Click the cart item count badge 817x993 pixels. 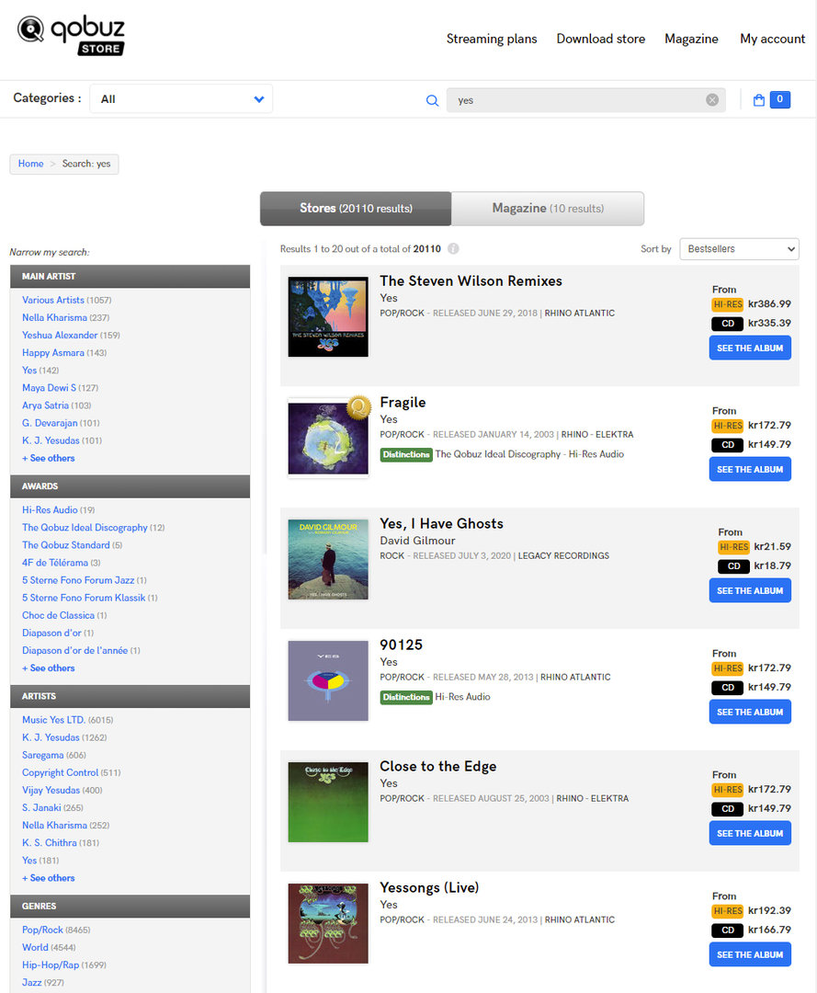(x=779, y=99)
